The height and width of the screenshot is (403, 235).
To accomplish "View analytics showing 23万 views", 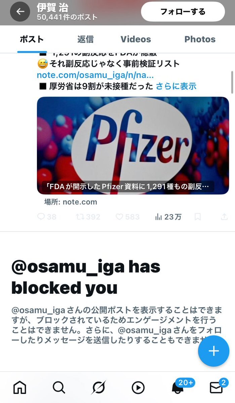I will tap(168, 217).
